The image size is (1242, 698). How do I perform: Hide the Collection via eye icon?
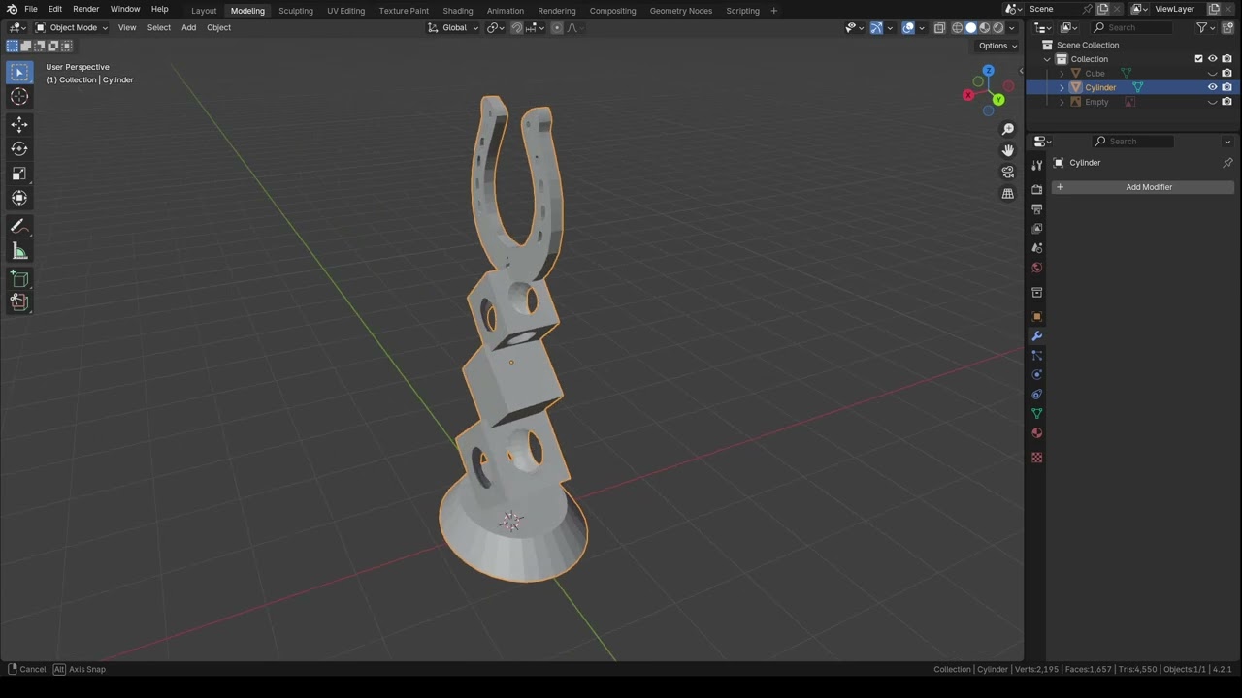click(x=1212, y=59)
